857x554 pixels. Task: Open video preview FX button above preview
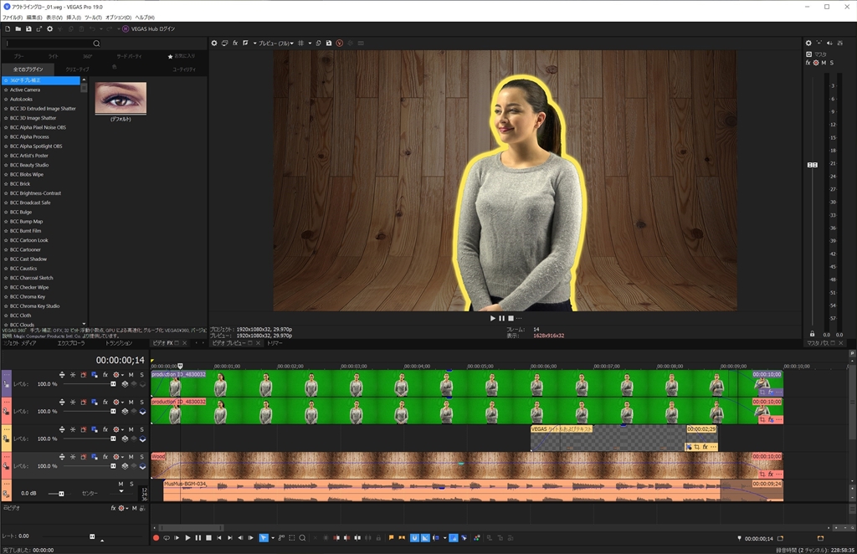point(235,43)
